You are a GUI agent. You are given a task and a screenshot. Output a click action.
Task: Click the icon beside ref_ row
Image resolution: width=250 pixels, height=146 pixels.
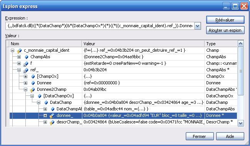tap(25, 70)
